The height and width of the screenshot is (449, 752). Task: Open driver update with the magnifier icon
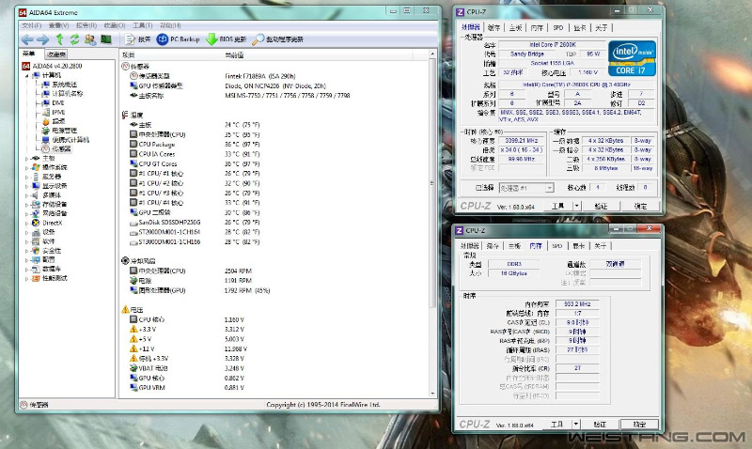tap(277, 39)
